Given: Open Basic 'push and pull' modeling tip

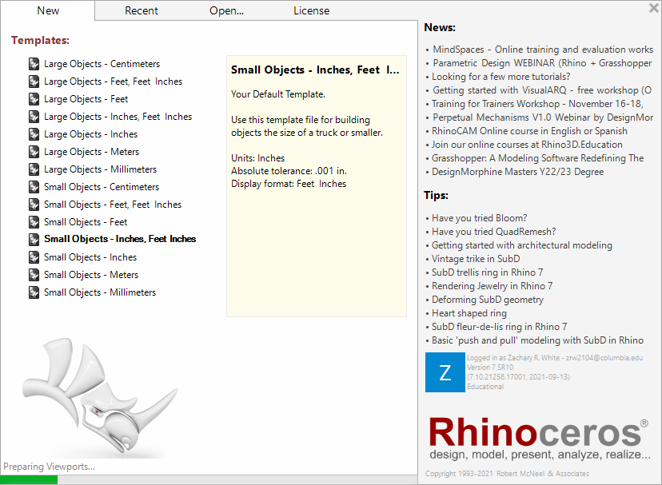Looking at the screenshot, I should 537,340.
